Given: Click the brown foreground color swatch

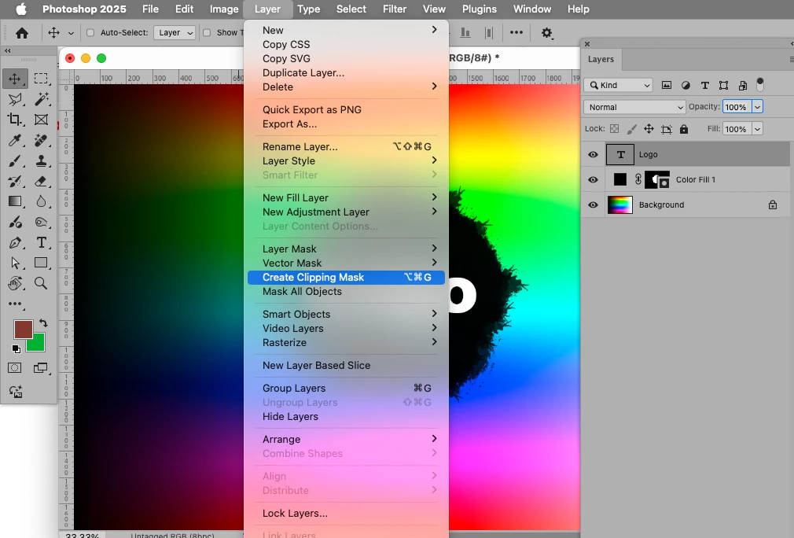Looking at the screenshot, I should (24, 330).
